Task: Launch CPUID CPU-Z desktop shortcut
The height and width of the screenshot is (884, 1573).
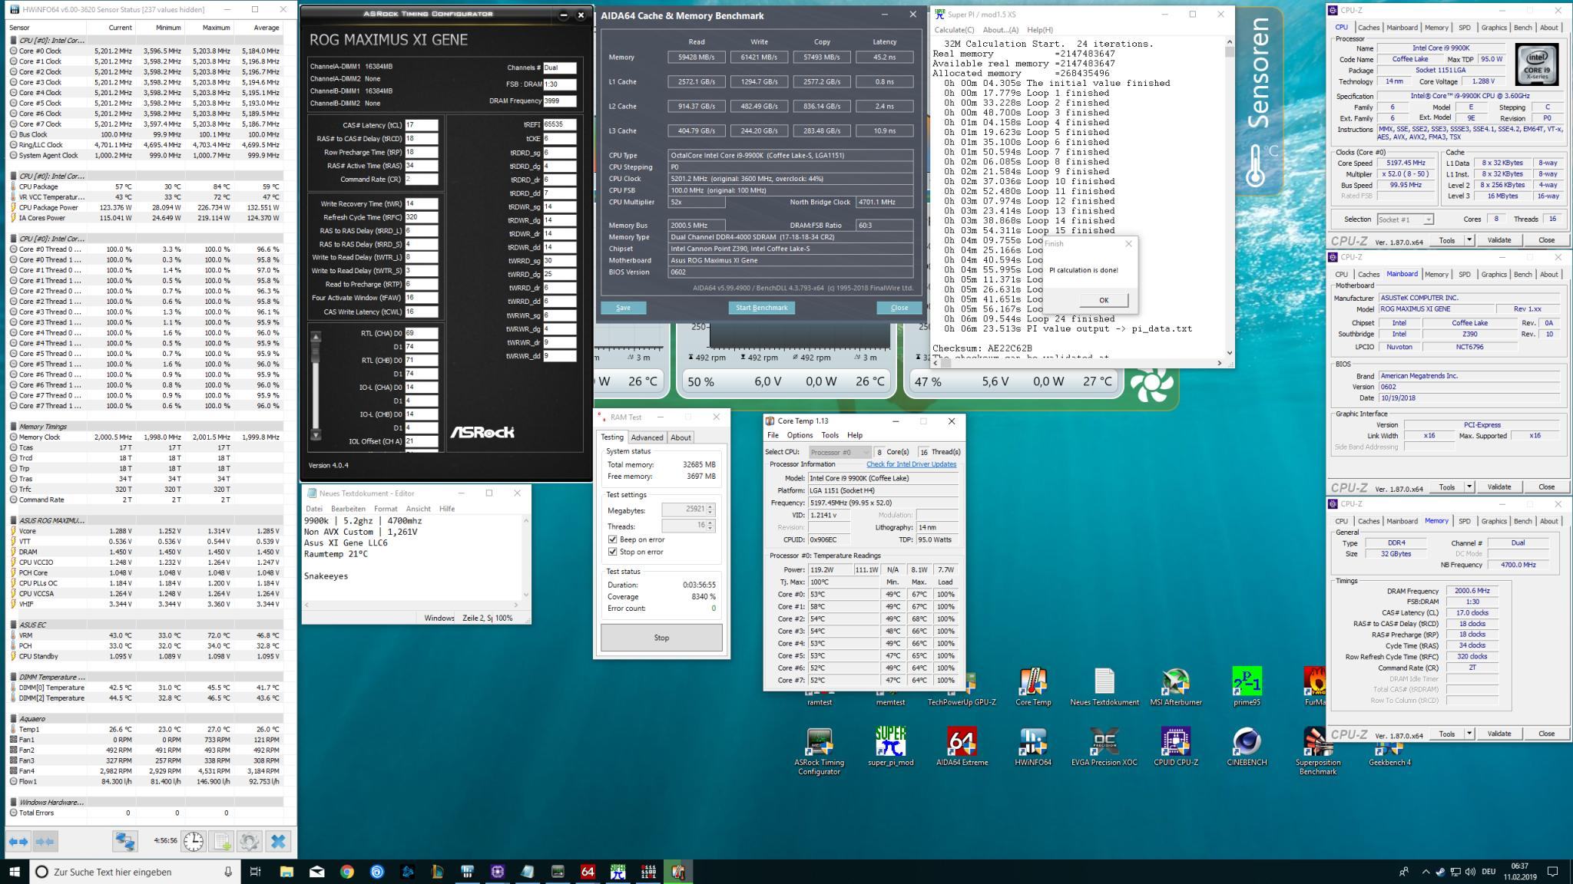Action: click(1175, 747)
